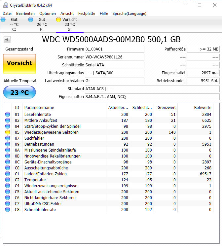Click the 23 °C temperature button
This screenshot has width=222, height=246.
pyautogui.click(x=19, y=92)
